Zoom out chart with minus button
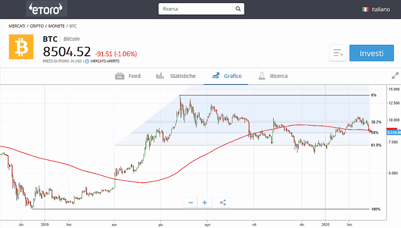The width and height of the screenshot is (401, 228). point(191,203)
